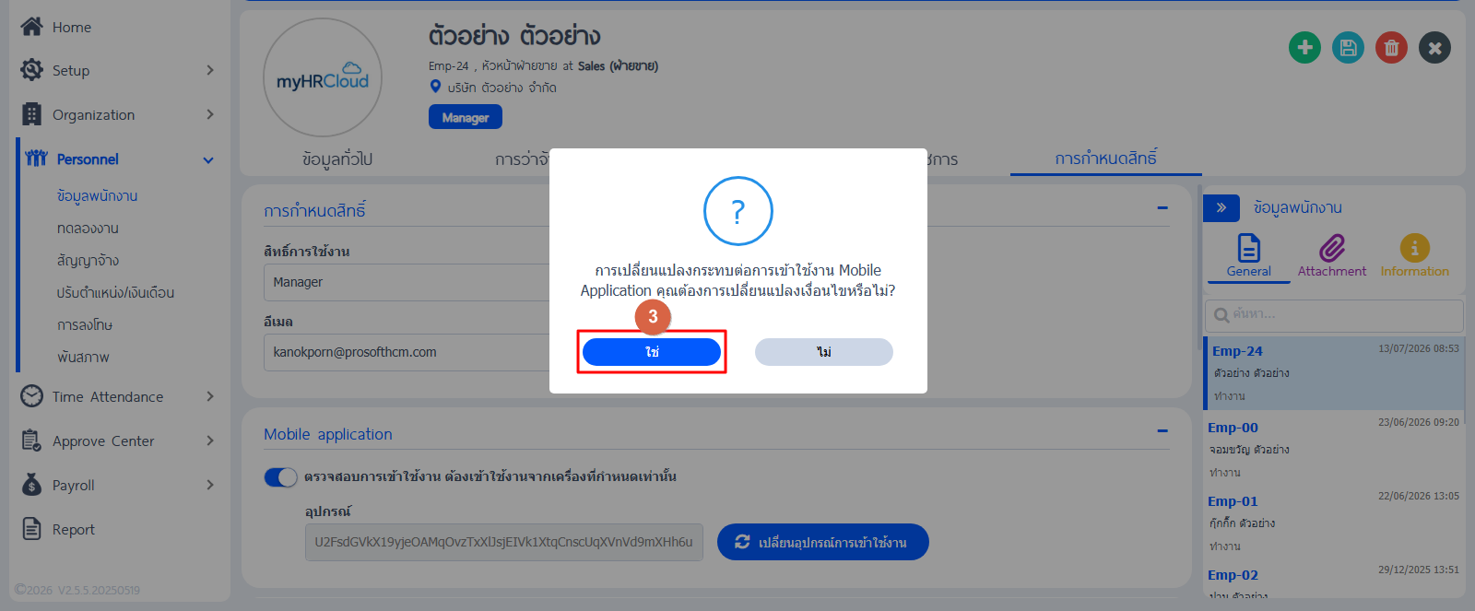This screenshot has width=1475, height=611.
Task: Switch to the ข้อมูลทั่วไป tab
Action: tap(337, 159)
